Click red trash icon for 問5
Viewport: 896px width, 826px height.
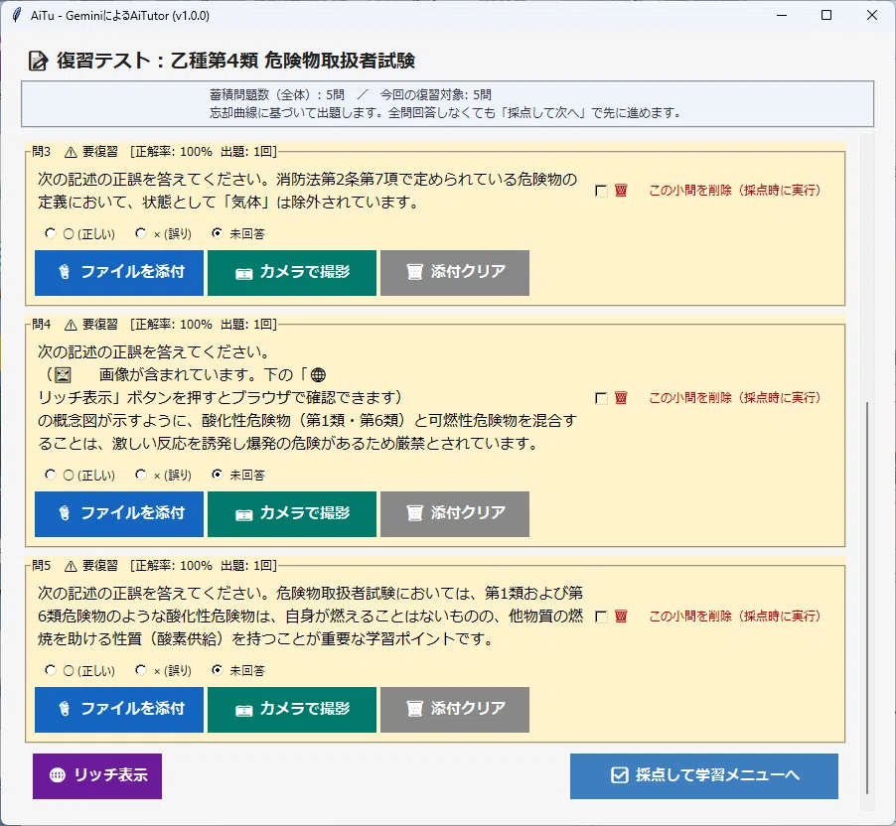pyautogui.click(x=621, y=616)
